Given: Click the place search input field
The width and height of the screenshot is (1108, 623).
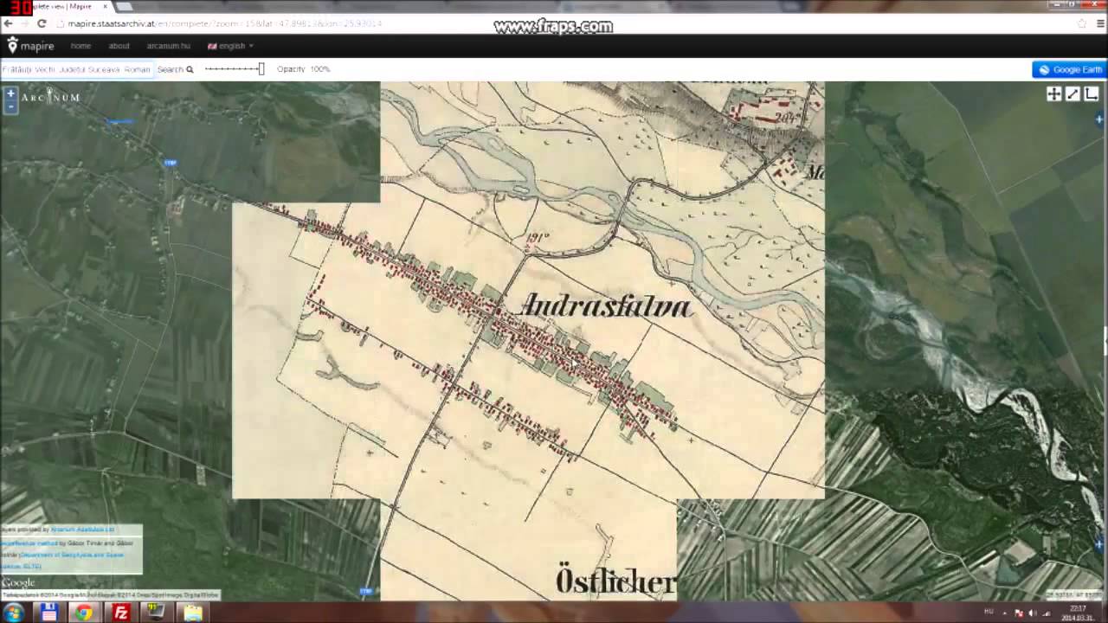Looking at the screenshot, I should pyautogui.click(x=77, y=69).
